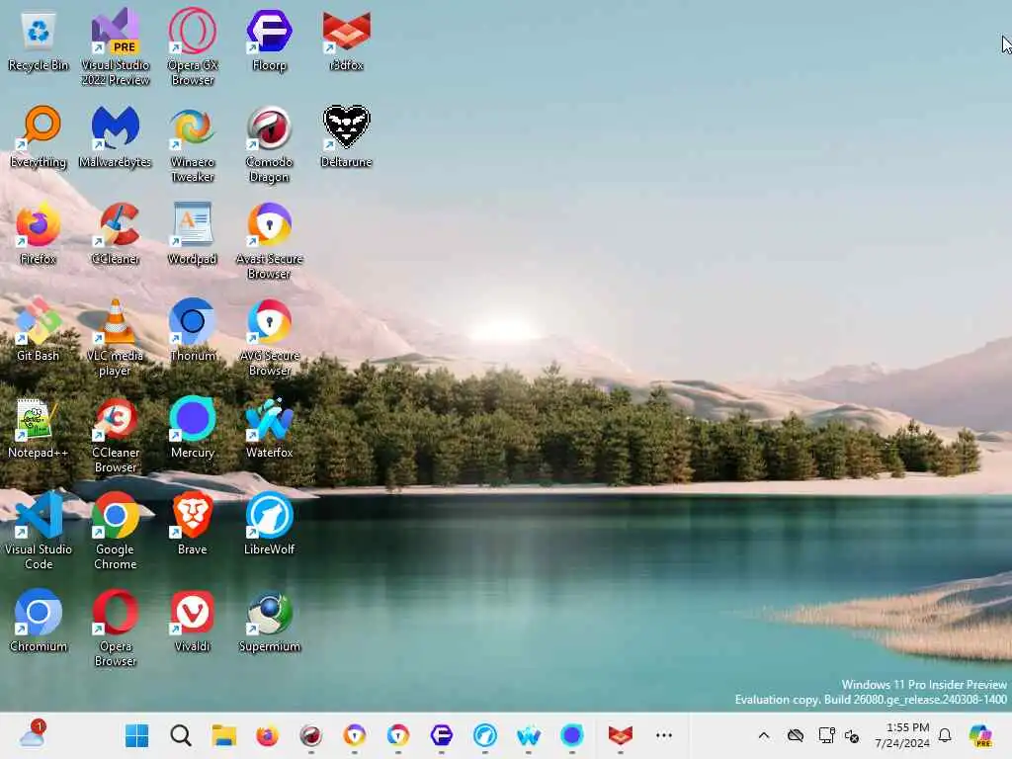
Task: Select the Git Bash shortcut
Action: 39,331
